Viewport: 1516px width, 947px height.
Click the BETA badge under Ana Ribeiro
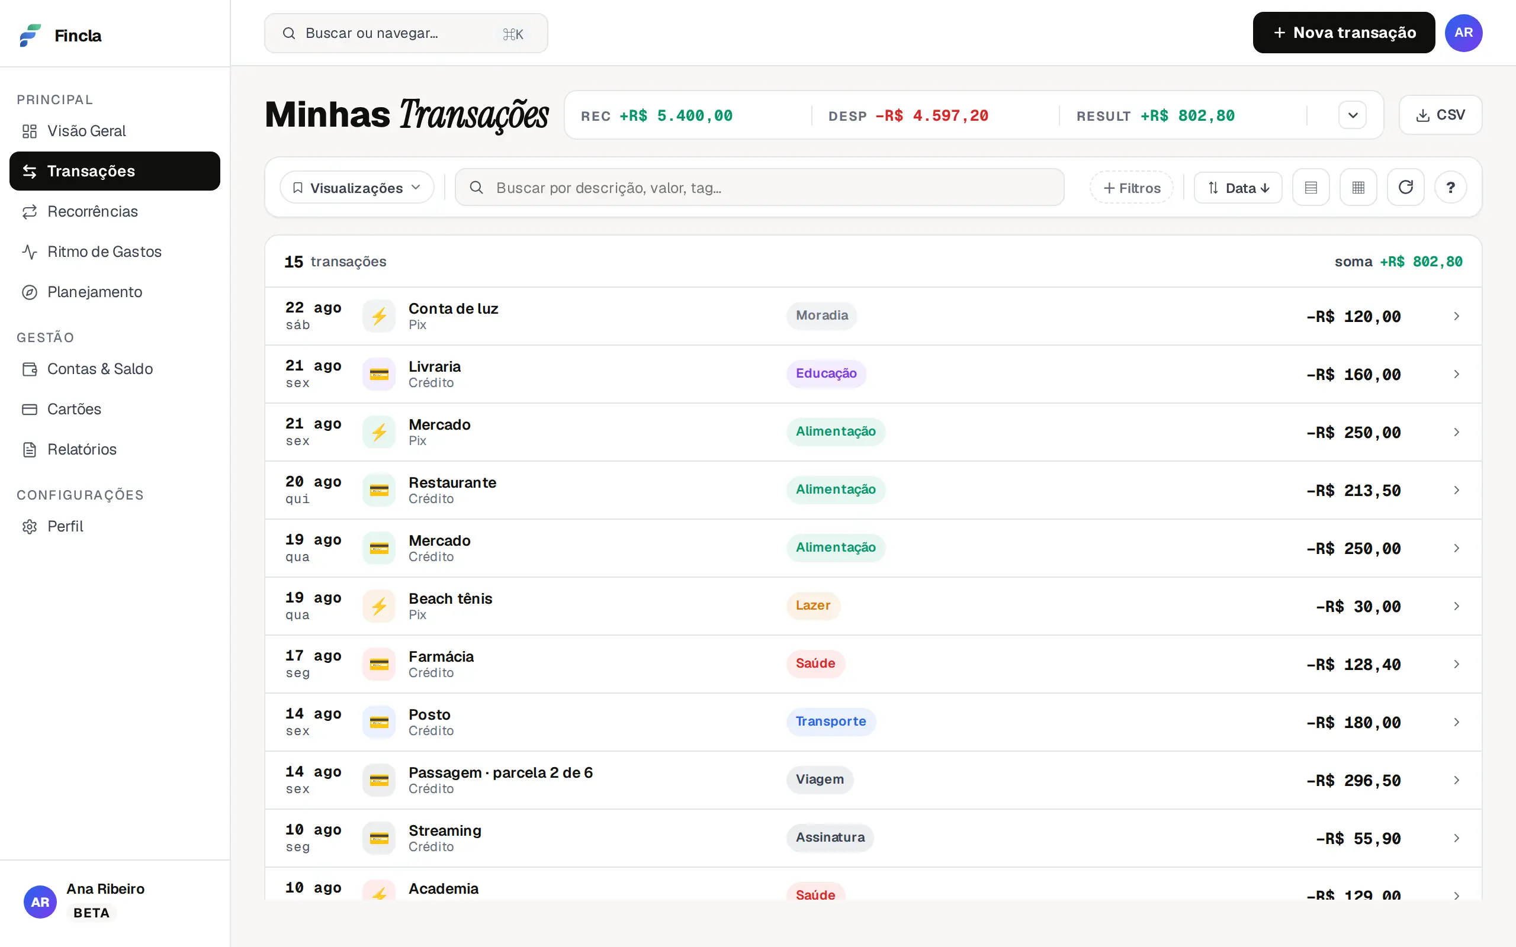pos(91,913)
